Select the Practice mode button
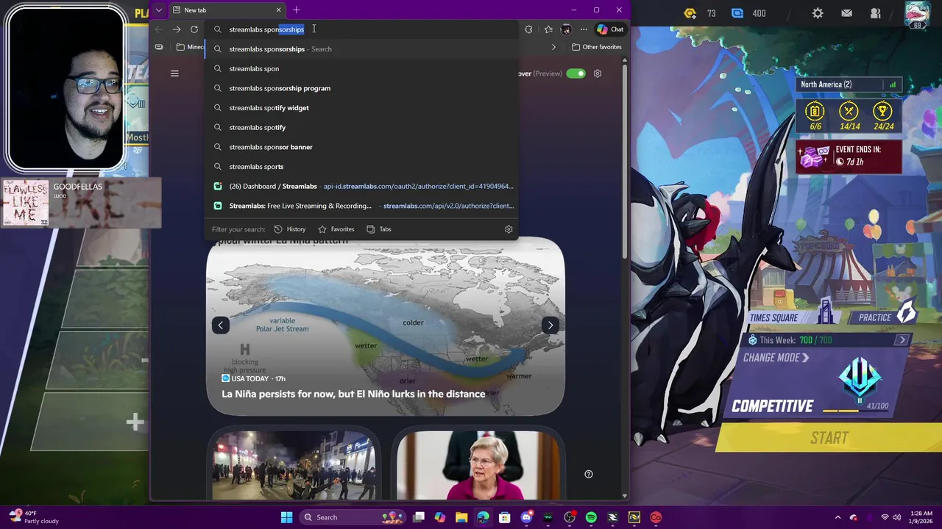942x529 pixels. tap(883, 317)
